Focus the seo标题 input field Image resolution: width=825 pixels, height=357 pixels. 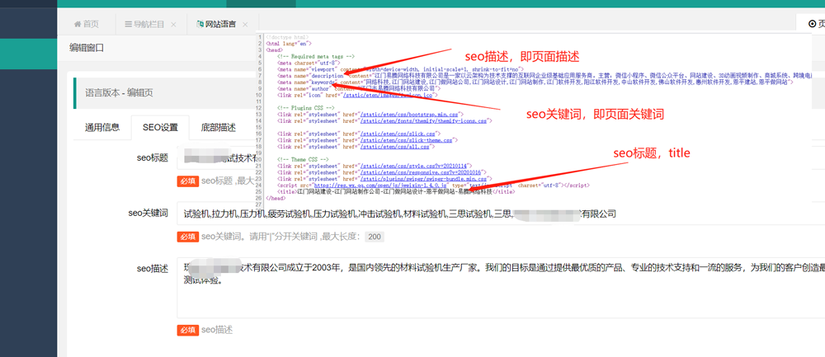217,157
